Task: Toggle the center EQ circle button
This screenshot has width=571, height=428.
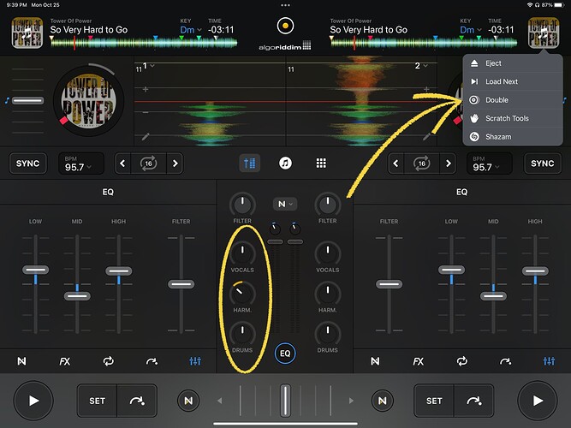Action: (x=285, y=353)
